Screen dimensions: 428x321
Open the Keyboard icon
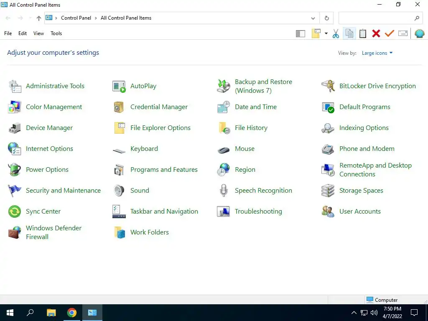[x=119, y=150]
